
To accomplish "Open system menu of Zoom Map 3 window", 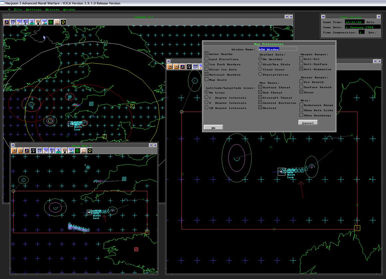I will coord(12,145).
